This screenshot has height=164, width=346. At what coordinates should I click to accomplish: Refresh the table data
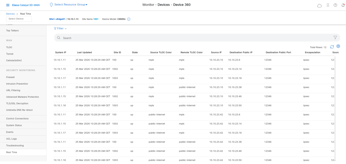332,47
